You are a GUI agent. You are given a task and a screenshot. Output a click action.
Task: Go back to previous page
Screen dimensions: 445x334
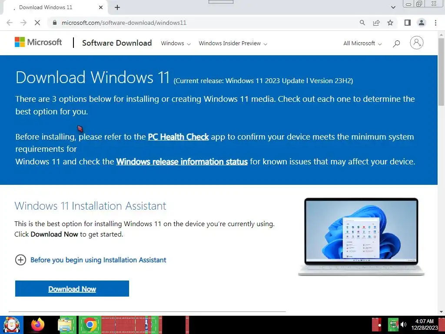(10, 23)
